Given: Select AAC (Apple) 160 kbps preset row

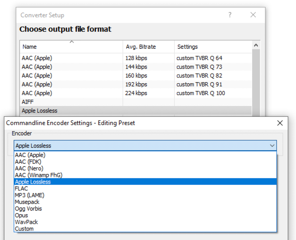Looking at the screenshot, I should pyautogui.click(x=136, y=76).
